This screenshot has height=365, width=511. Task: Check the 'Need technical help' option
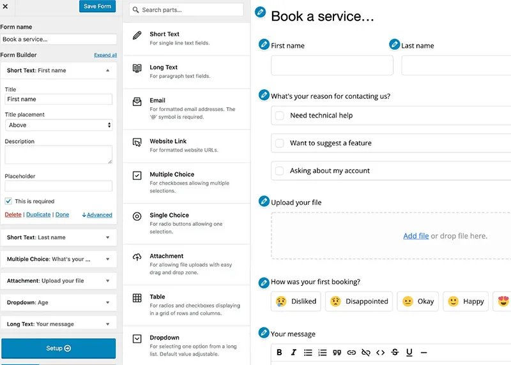(x=279, y=115)
